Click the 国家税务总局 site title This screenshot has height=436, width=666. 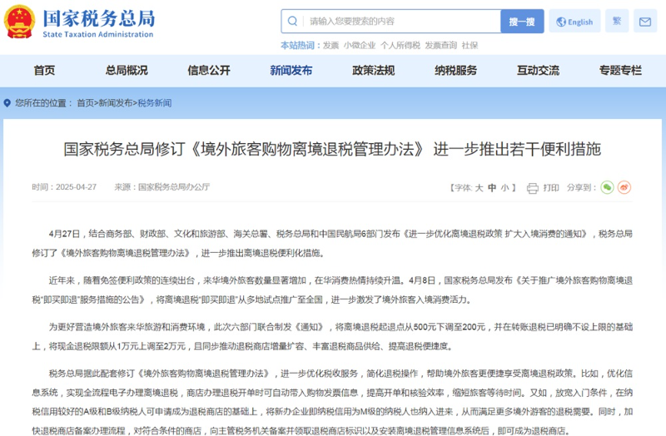tap(98, 18)
